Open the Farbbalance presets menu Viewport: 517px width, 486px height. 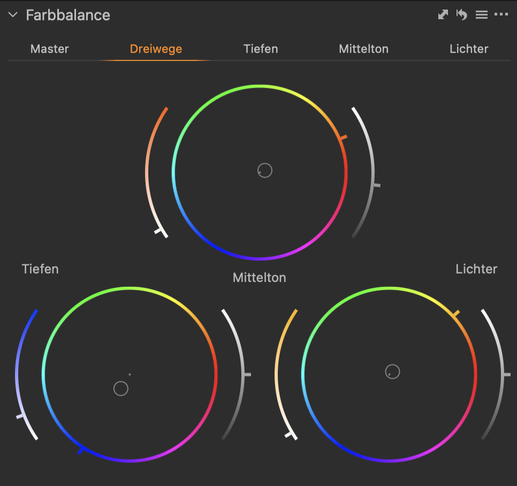pos(481,14)
